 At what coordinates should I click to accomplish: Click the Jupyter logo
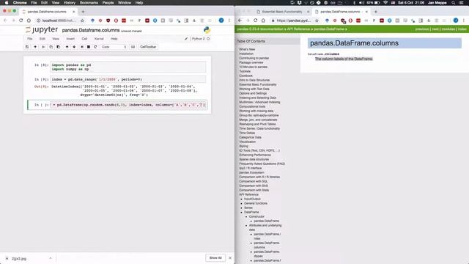(42, 29)
